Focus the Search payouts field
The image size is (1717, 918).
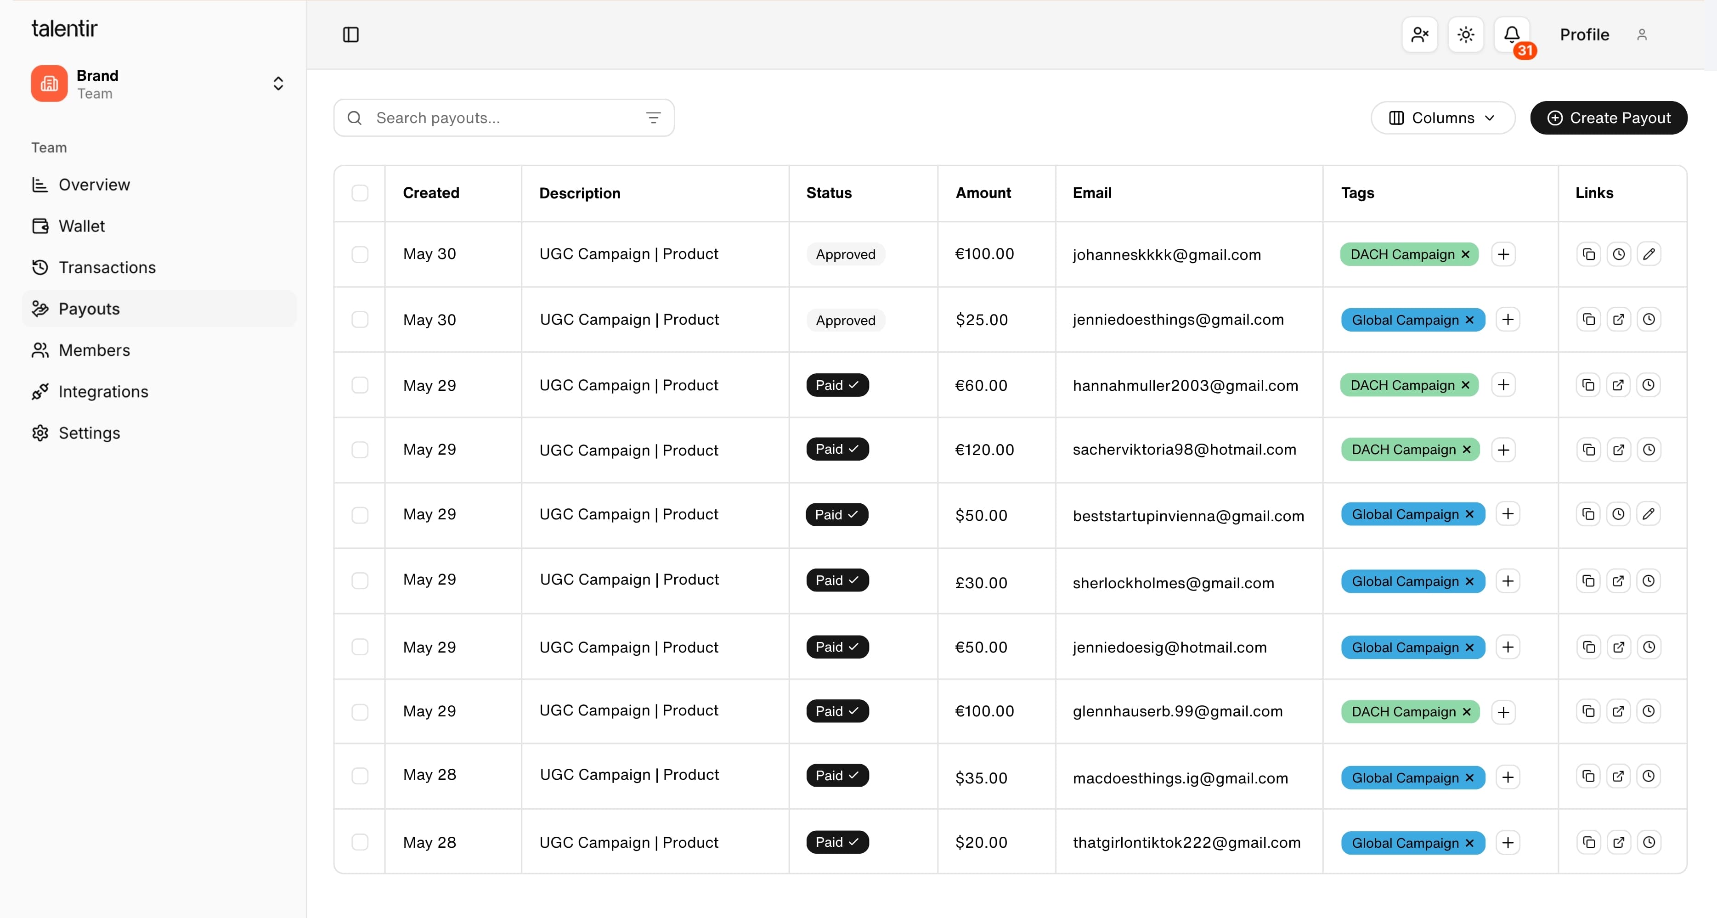point(504,118)
